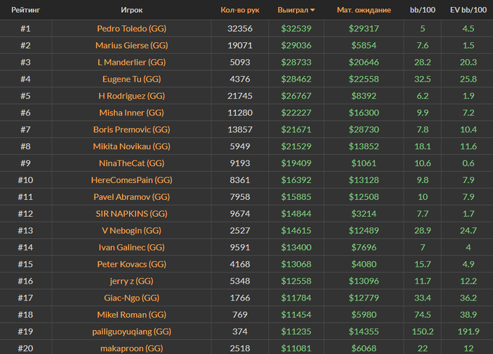
Task: Click the EV bb/100 column header
Action: (468, 10)
